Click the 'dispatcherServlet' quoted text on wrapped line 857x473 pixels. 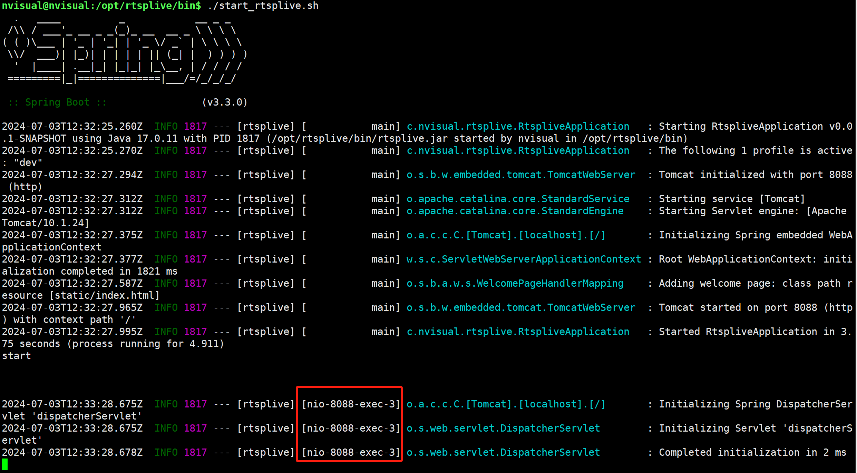(x=87, y=416)
